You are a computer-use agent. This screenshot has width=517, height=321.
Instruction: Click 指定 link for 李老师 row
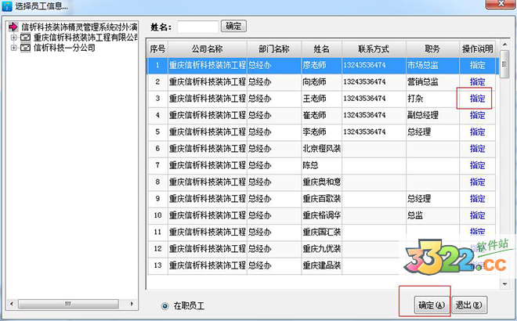(477, 132)
